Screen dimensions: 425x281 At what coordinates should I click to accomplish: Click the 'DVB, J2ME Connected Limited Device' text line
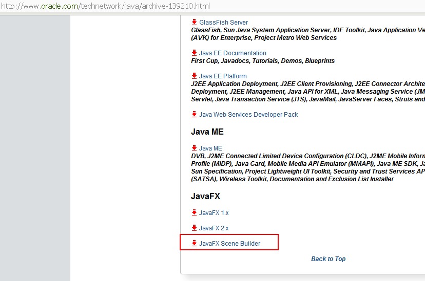tap(308, 156)
